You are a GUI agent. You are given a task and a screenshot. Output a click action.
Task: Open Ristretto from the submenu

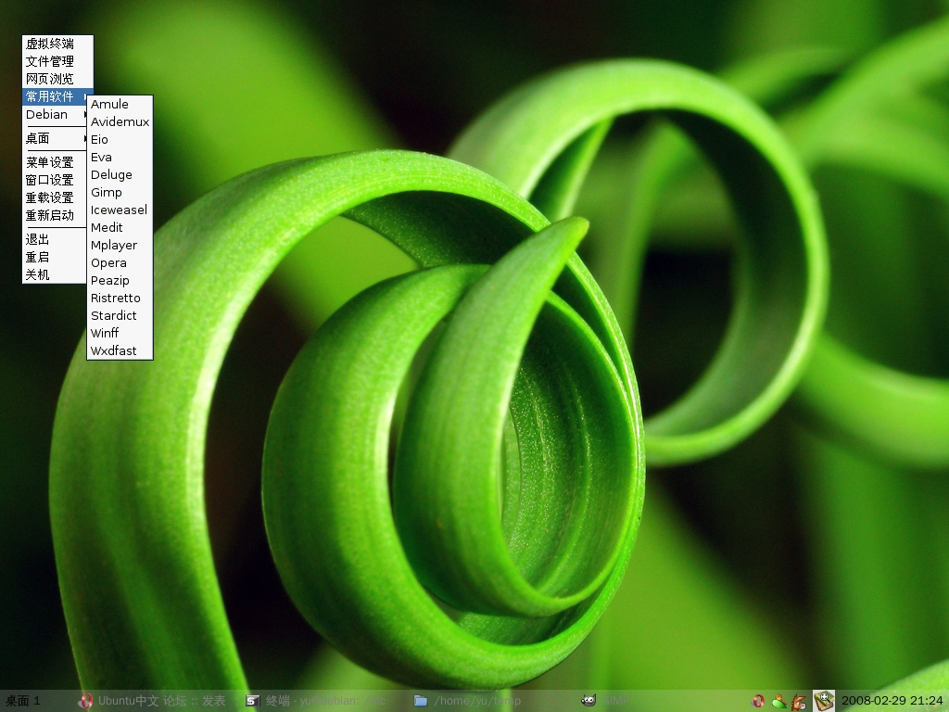tap(120, 298)
